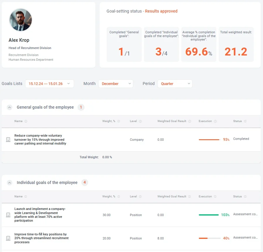Collapse the Individual goals of the employee section
263x252 pixels.
pos(10,183)
